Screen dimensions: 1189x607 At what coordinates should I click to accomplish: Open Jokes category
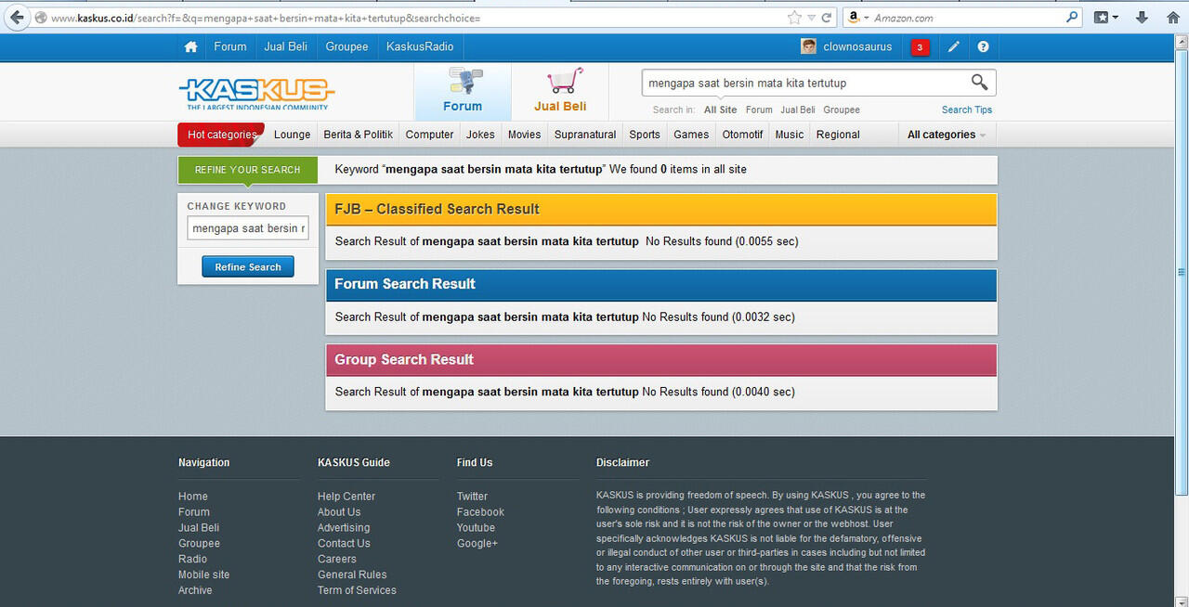tap(480, 135)
